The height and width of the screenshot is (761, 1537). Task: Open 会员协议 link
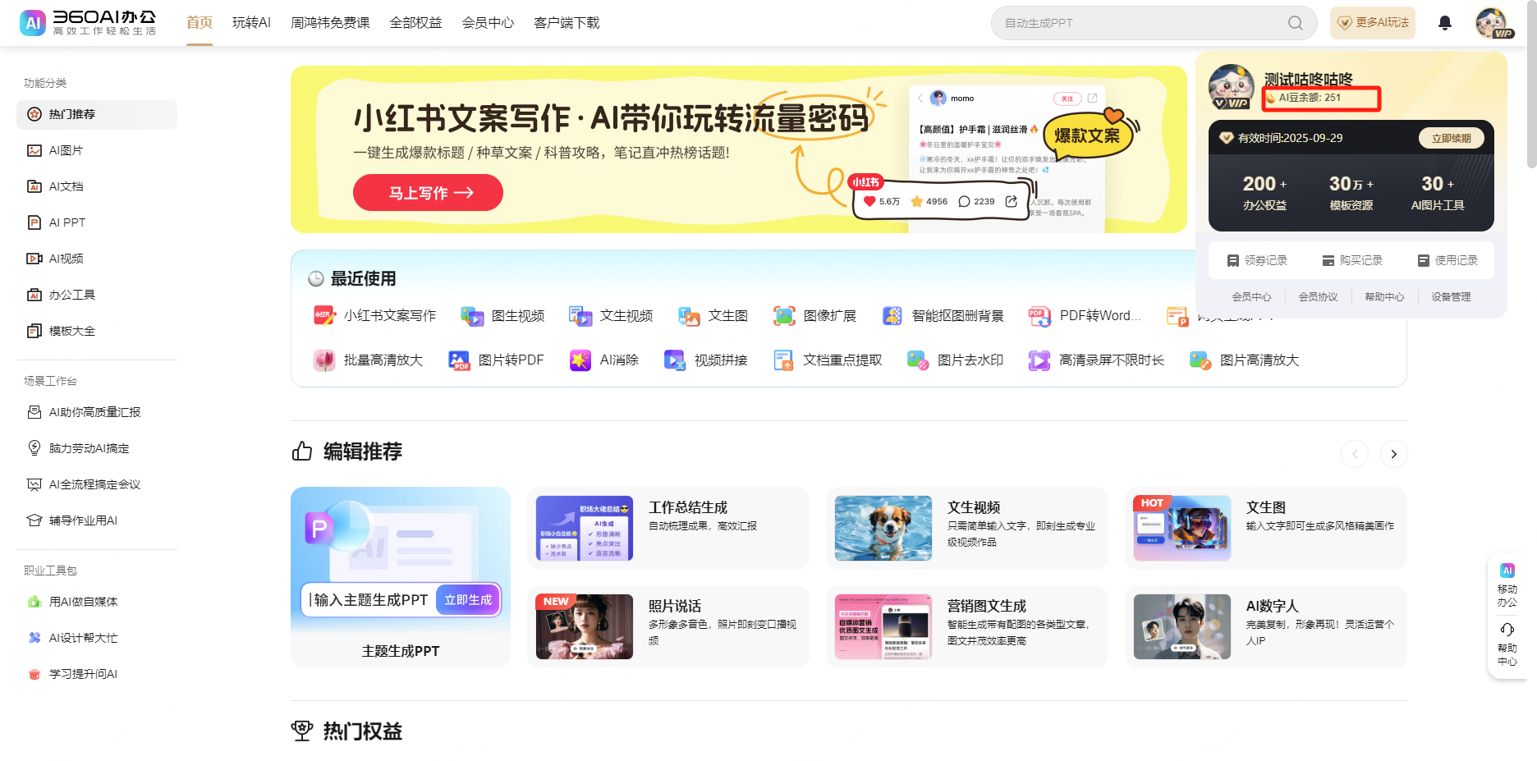[x=1318, y=297]
